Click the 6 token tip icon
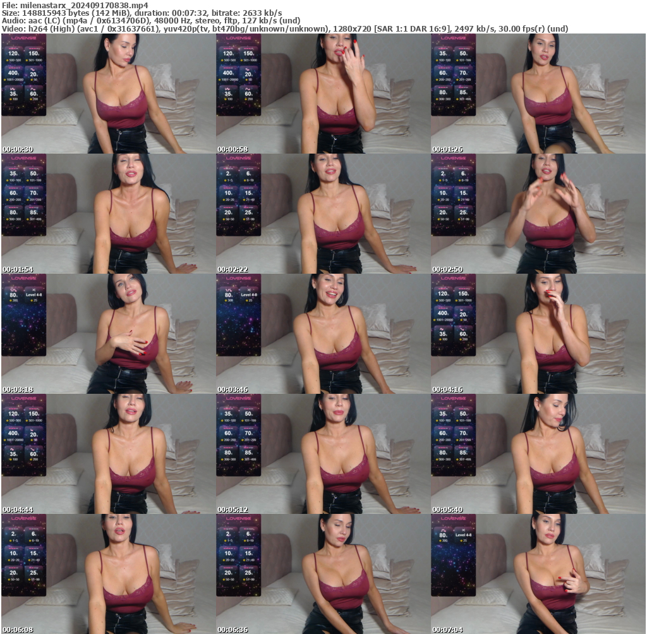647x634 pixels. (x=248, y=173)
